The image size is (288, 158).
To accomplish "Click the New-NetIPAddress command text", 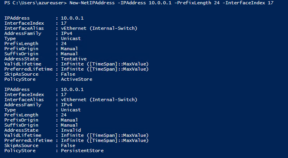I will (92, 3).
